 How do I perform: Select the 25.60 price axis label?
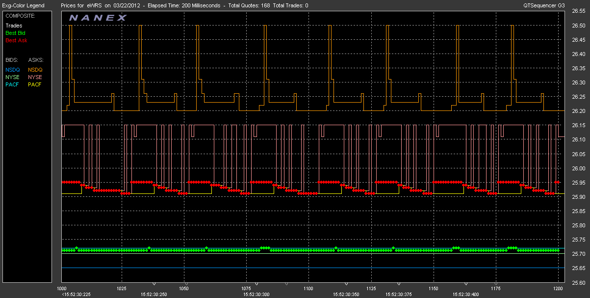(x=579, y=283)
